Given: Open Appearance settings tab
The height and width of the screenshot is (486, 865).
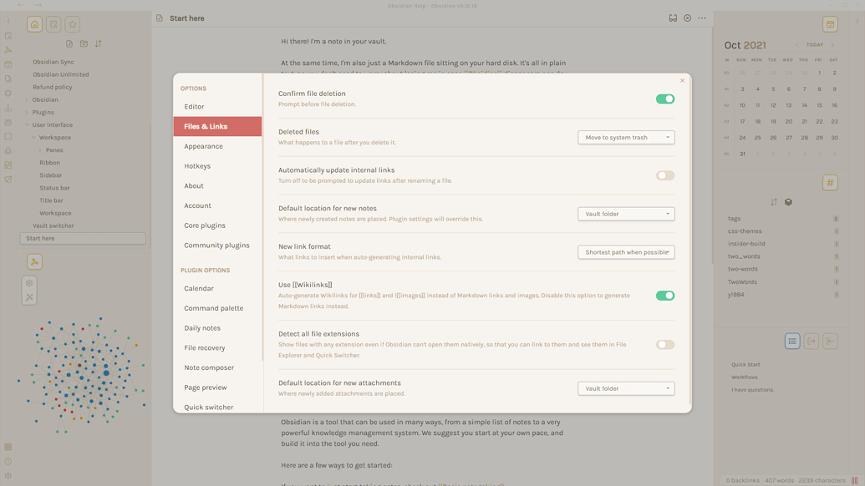Looking at the screenshot, I should pyautogui.click(x=217, y=146).
